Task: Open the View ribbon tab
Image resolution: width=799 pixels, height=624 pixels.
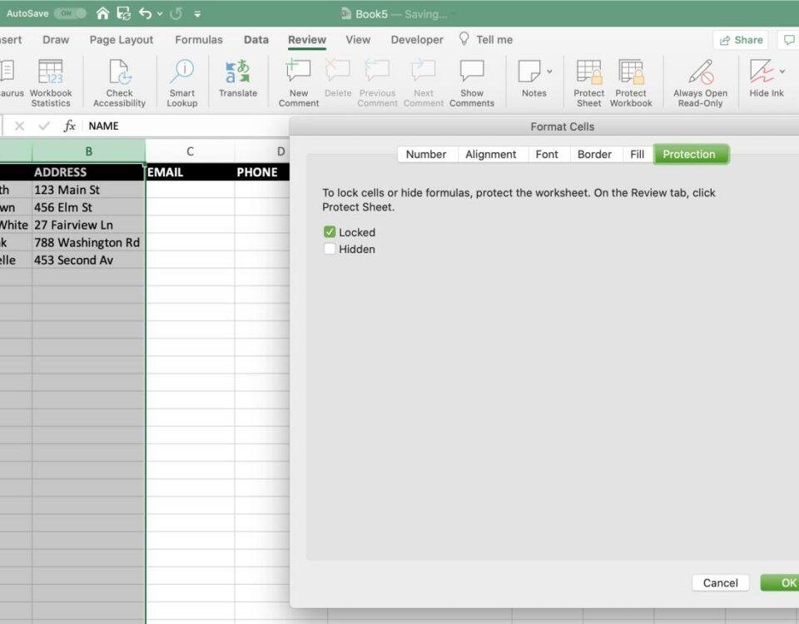Action: point(358,40)
